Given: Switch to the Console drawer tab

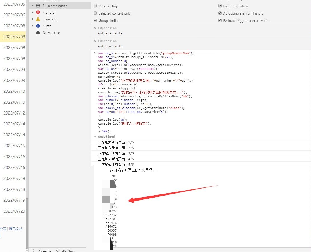Looking at the screenshot, I should 45,251.
